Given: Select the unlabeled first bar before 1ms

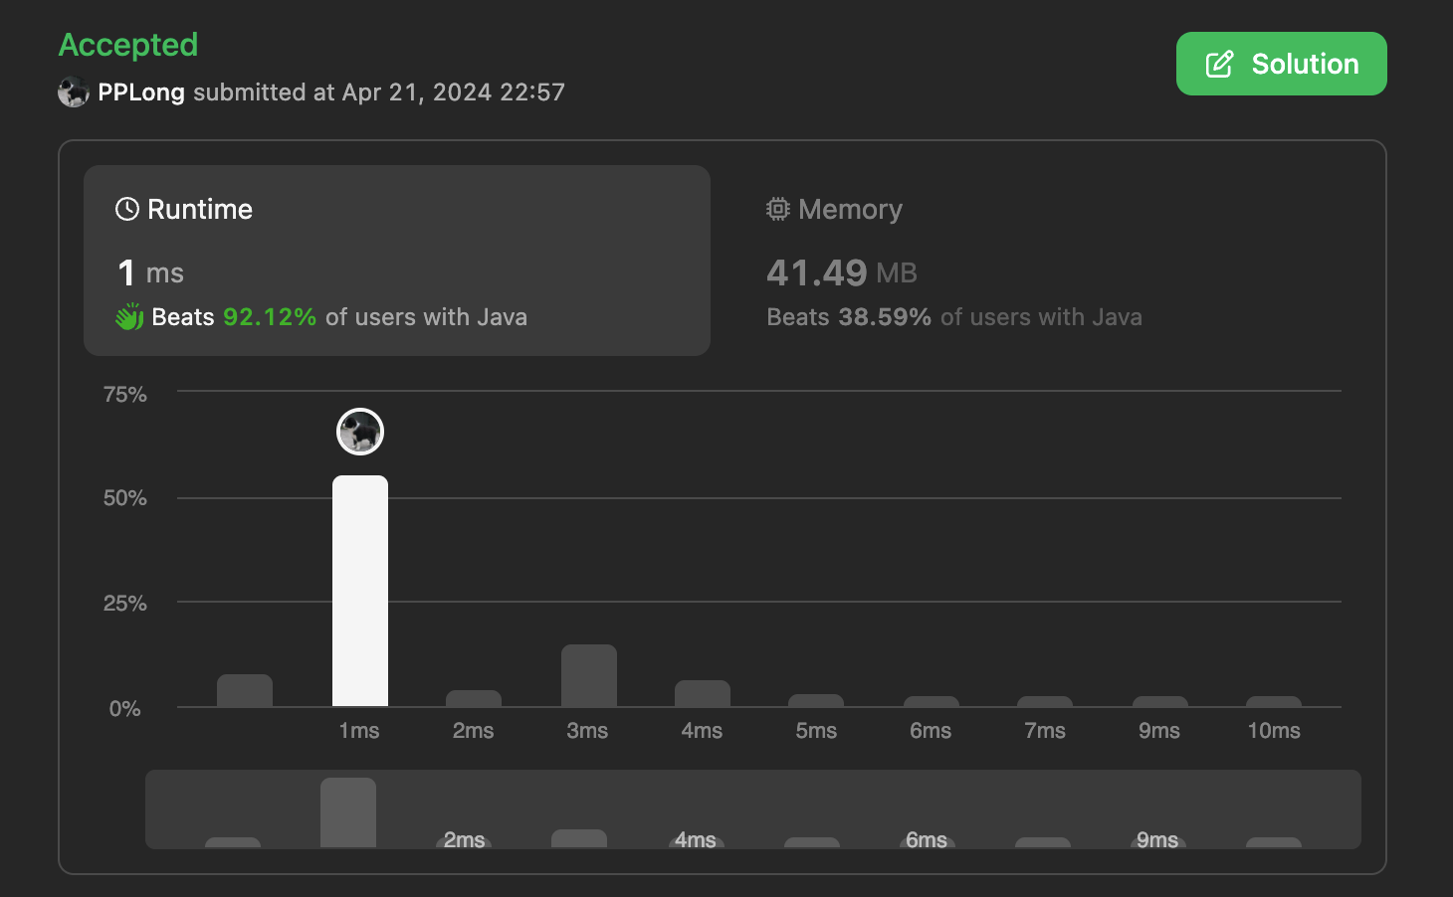Looking at the screenshot, I should tap(245, 690).
